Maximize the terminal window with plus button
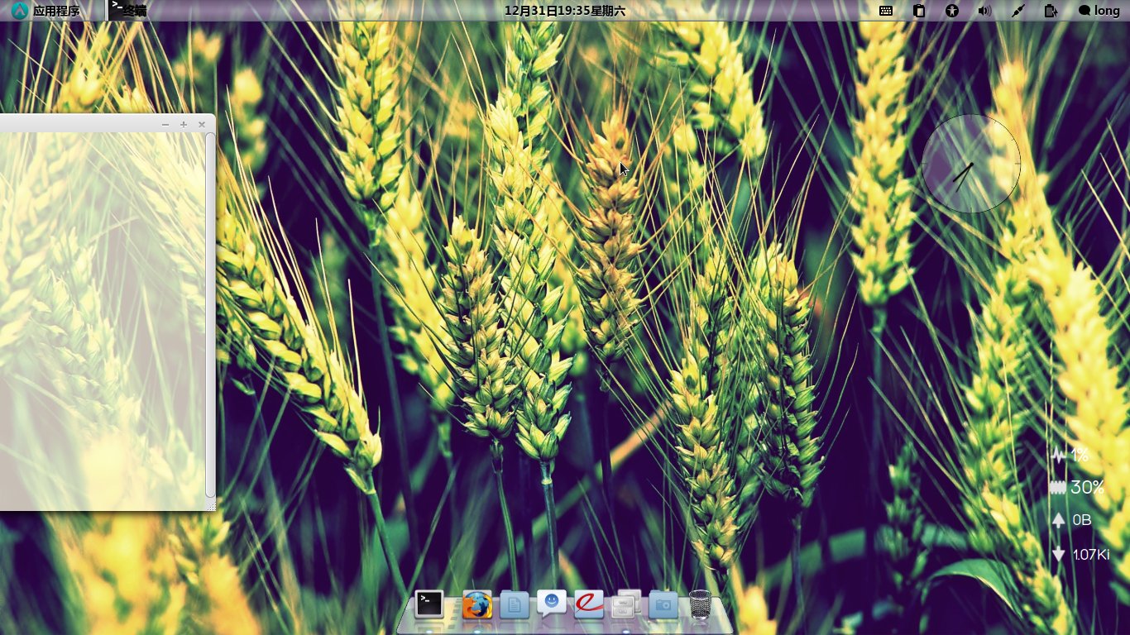Viewport: 1130px width, 635px height. 184,125
